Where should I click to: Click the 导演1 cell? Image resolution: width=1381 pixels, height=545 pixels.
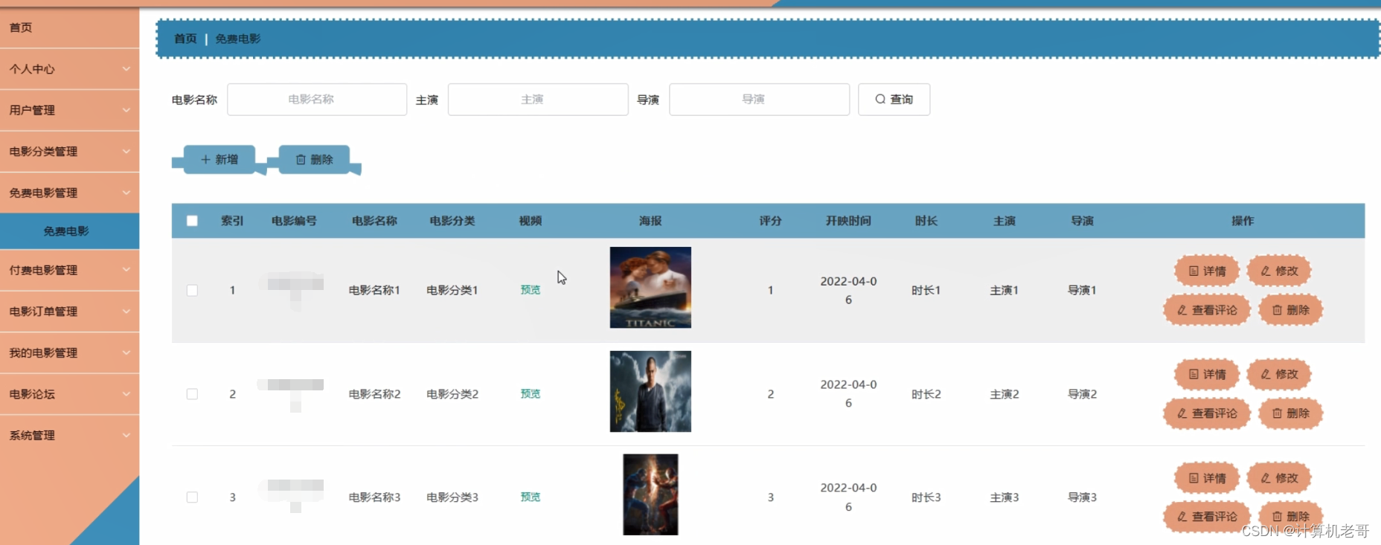1082,291
